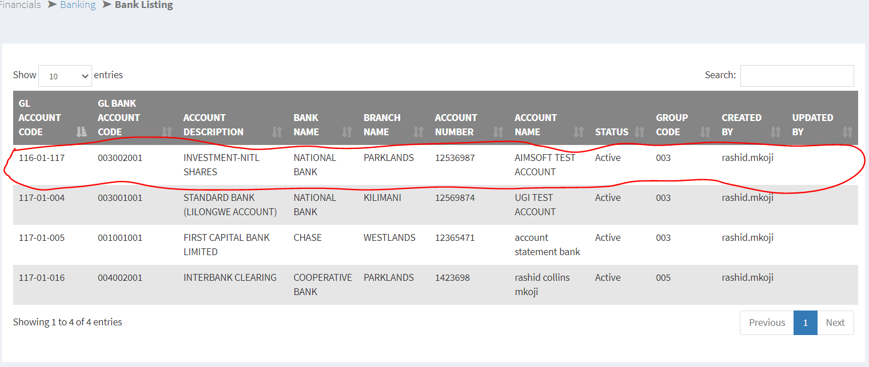Sort by Account Name arrows icon
The width and height of the screenshot is (869, 367).
[579, 132]
